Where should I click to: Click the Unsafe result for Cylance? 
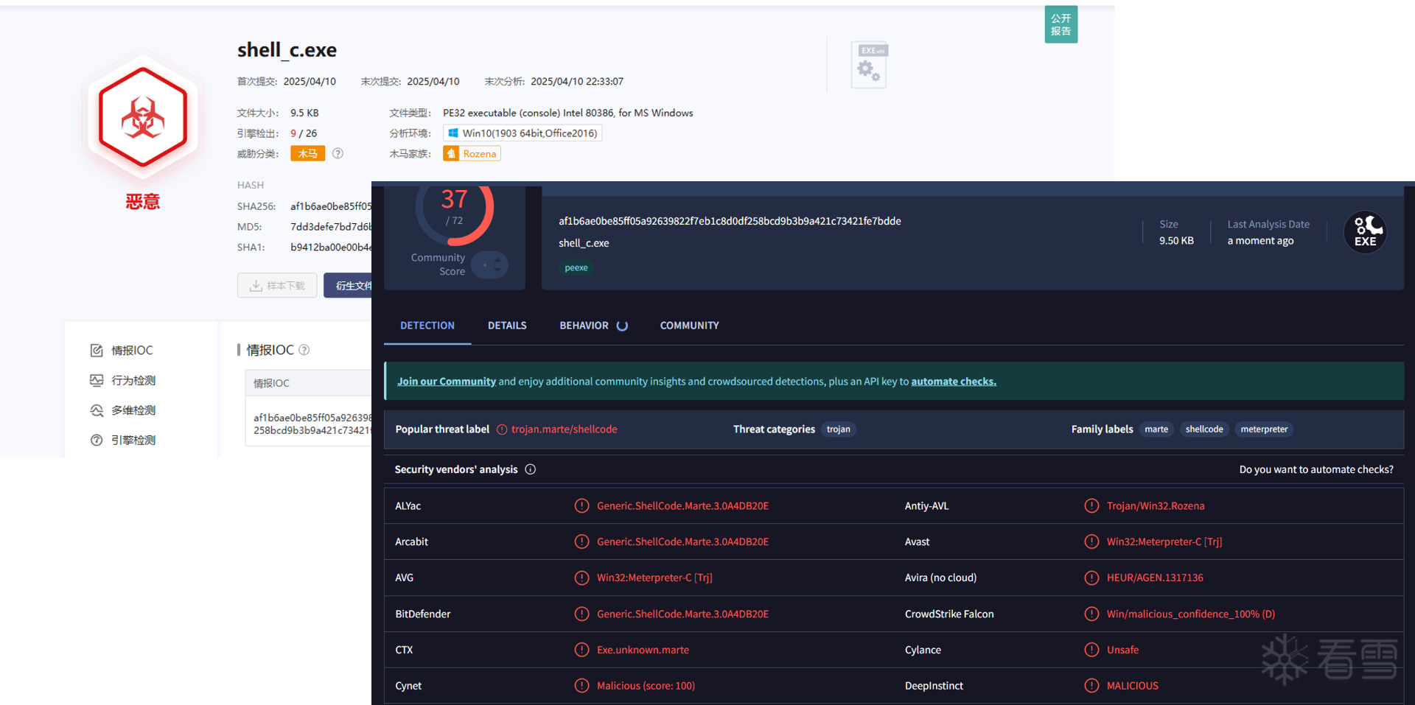point(1122,650)
